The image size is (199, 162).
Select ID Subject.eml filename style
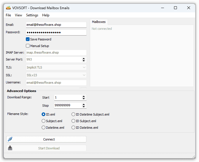[x=73, y=121]
